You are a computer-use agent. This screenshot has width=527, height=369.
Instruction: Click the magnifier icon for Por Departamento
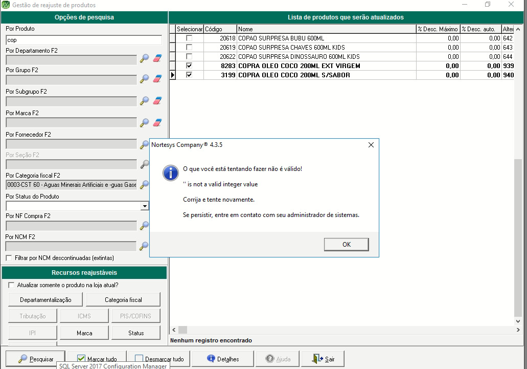145,59
